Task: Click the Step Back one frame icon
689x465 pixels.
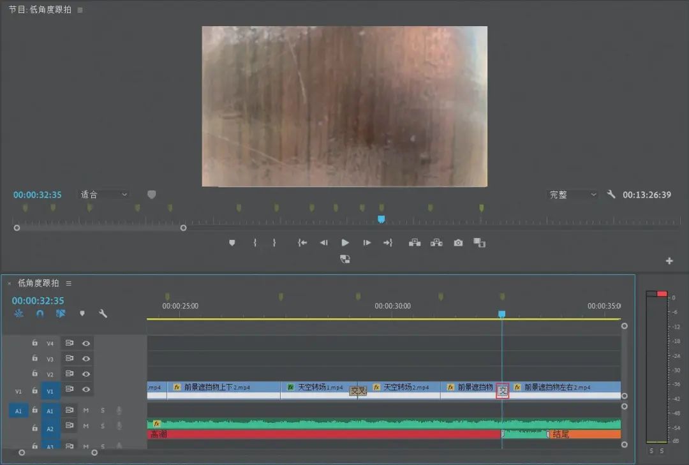Action: 324,242
